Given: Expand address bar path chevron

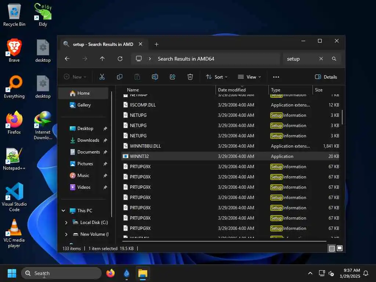Looking at the screenshot, I should click(150, 59).
